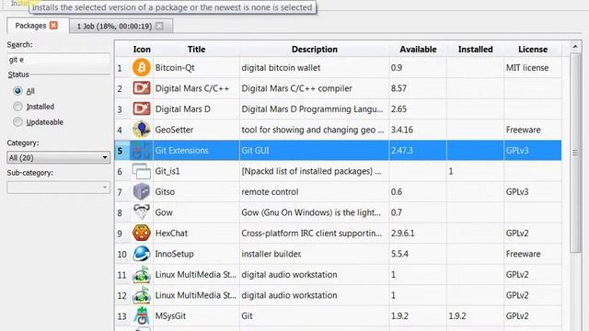The height and width of the screenshot is (331, 589).
Task: Select the MSysGit title cell
Action: tap(196, 315)
